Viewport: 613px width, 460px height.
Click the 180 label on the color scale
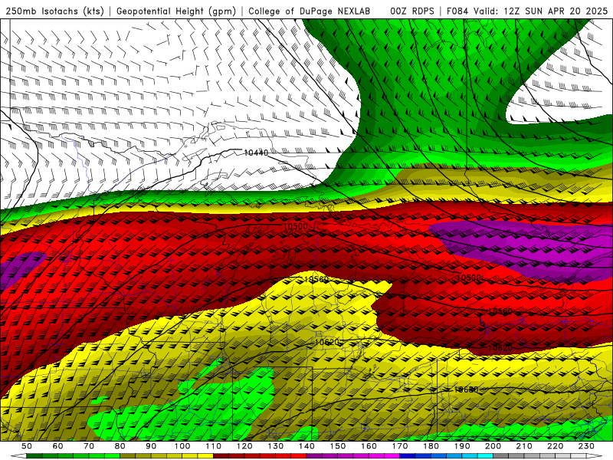(431, 446)
